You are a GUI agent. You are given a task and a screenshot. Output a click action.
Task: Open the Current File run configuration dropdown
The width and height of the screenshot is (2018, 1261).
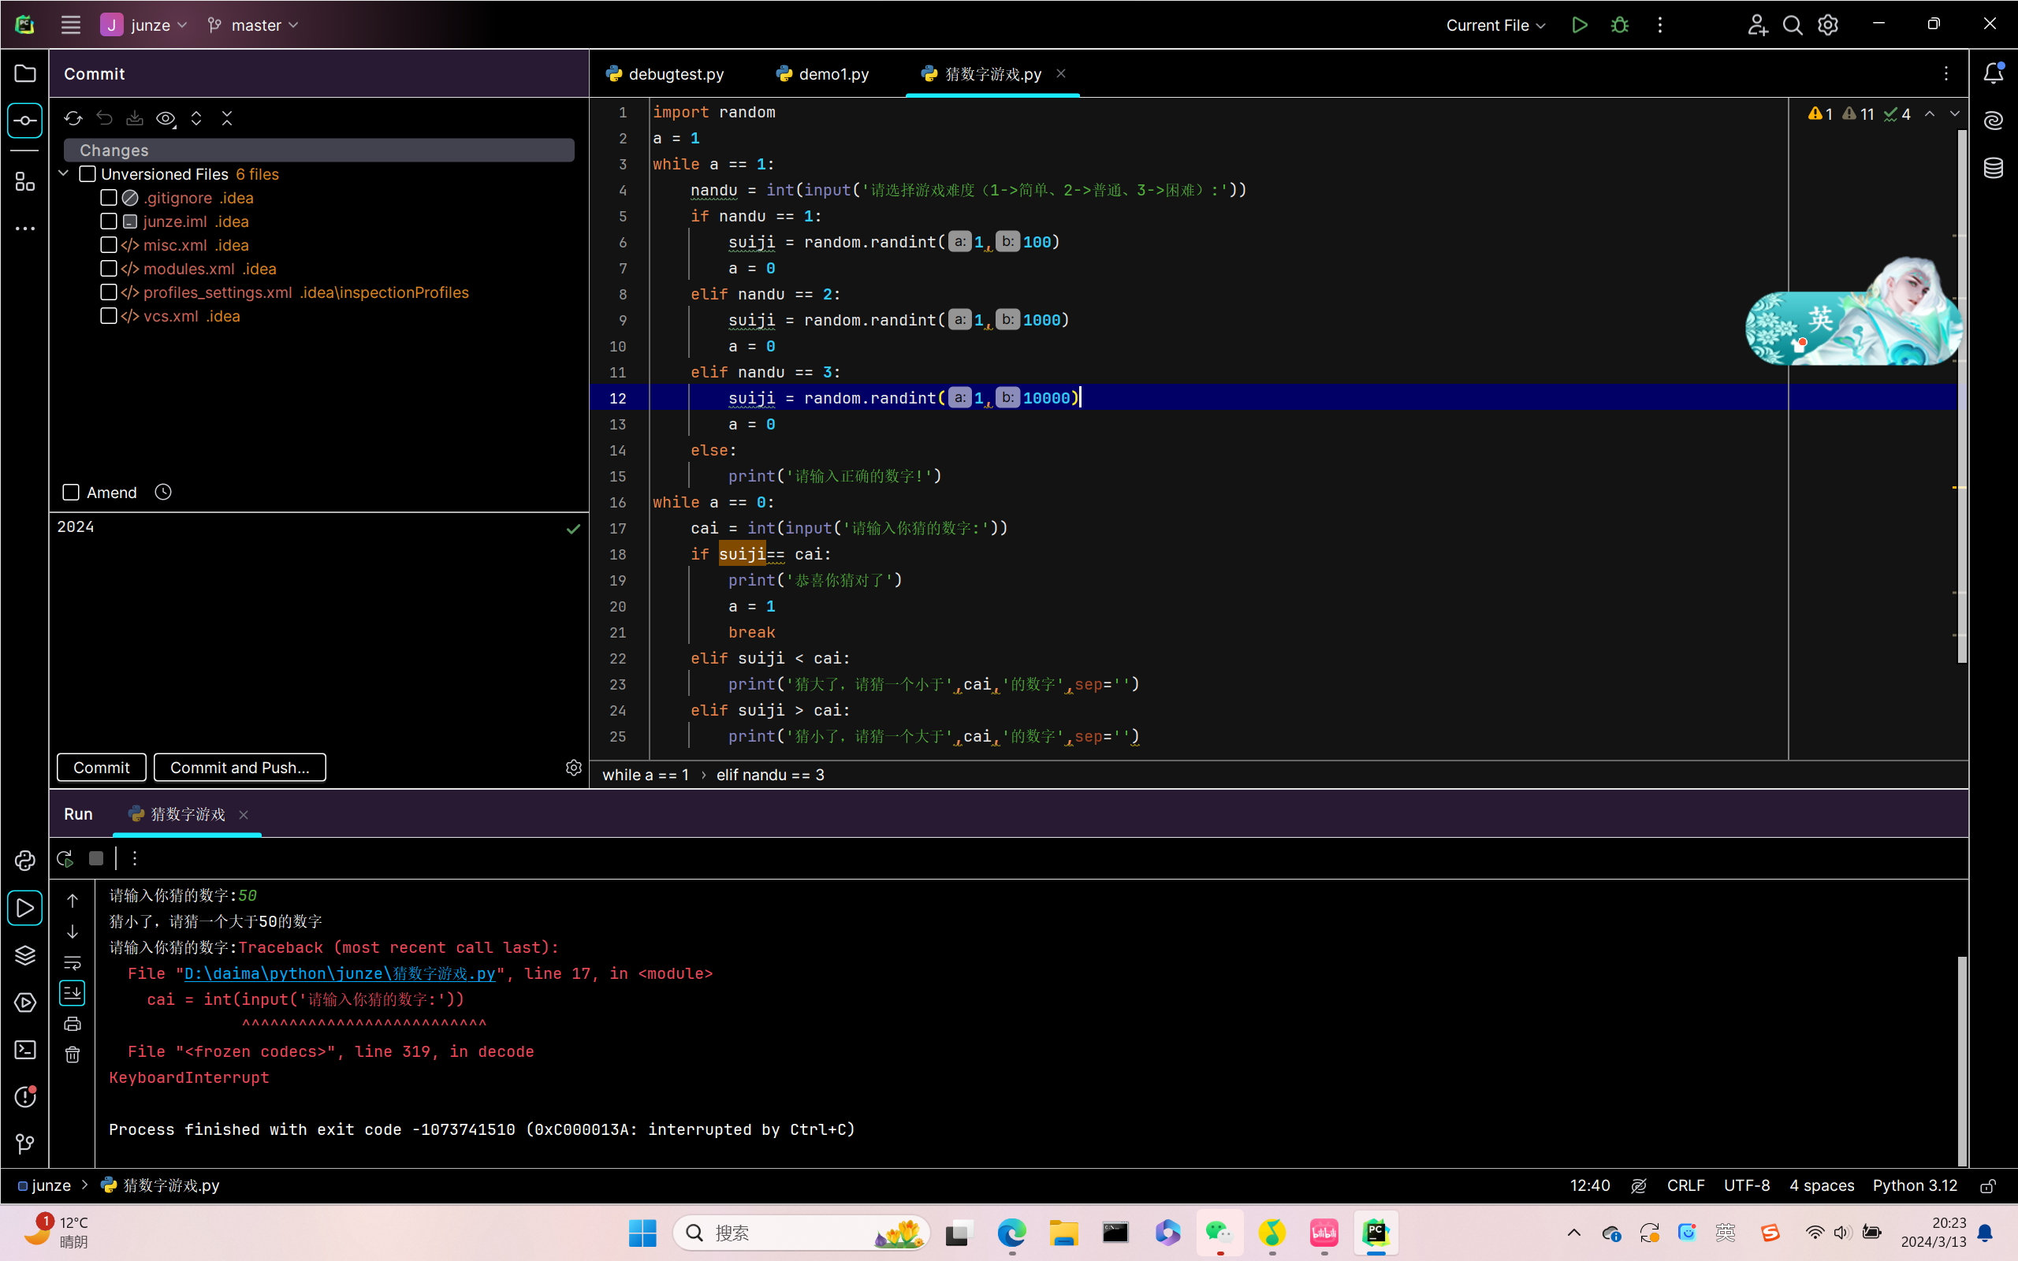(x=1495, y=25)
